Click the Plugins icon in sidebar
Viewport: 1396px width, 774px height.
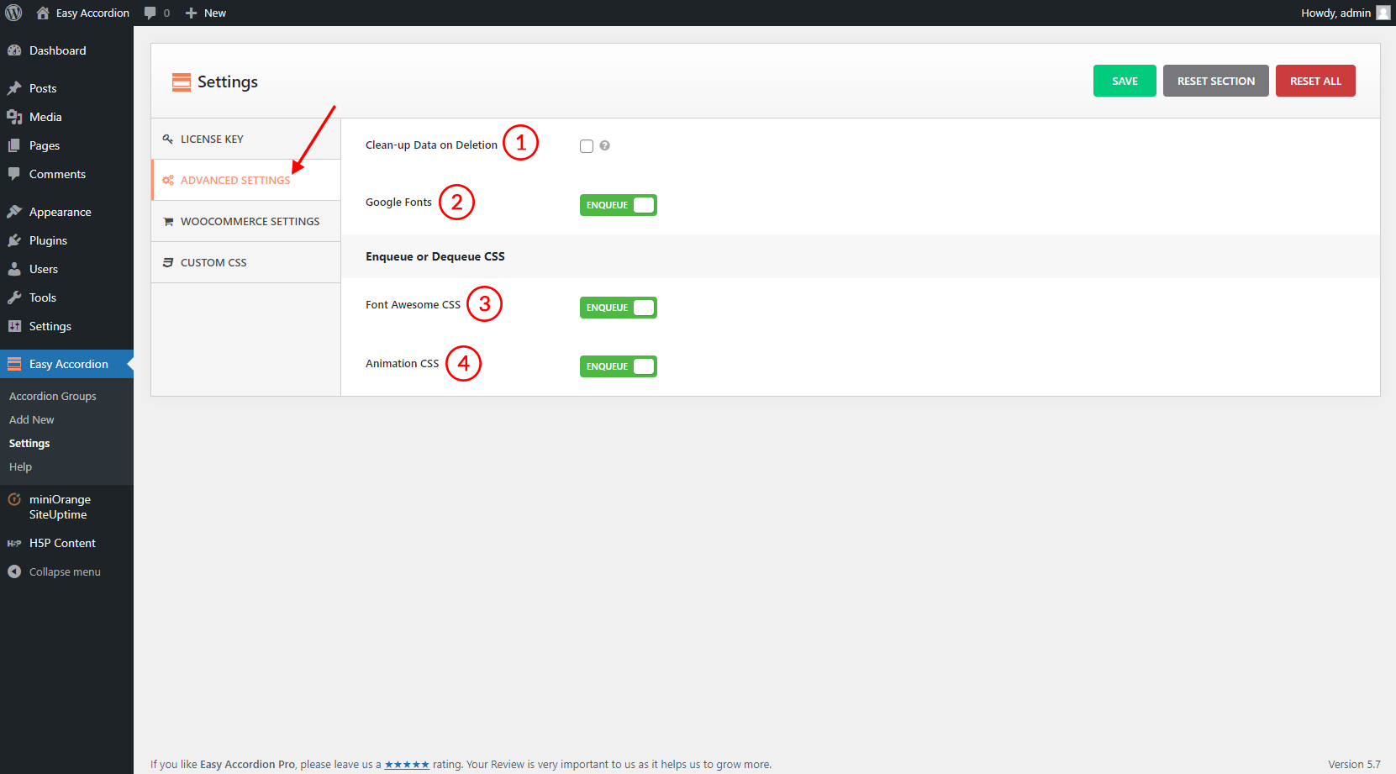pos(14,240)
